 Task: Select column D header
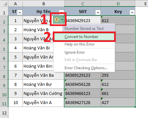pos(118,4)
